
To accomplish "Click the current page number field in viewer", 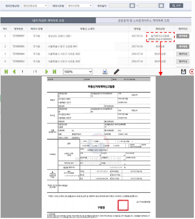I will 22,72.
